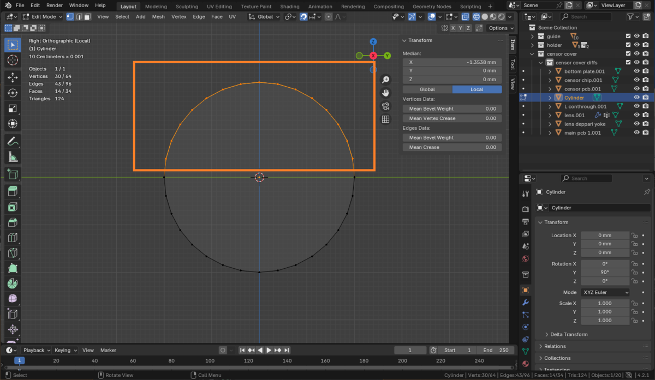Hide the Cylinder object in viewport
The image size is (655, 380).
pos(636,98)
